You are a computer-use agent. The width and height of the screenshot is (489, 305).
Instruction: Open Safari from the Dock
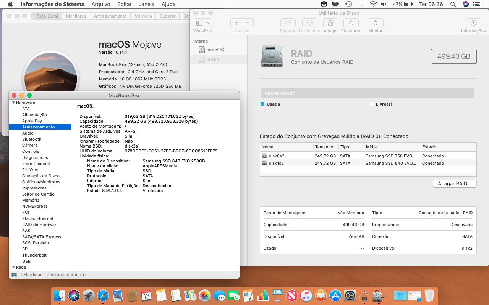103,295
